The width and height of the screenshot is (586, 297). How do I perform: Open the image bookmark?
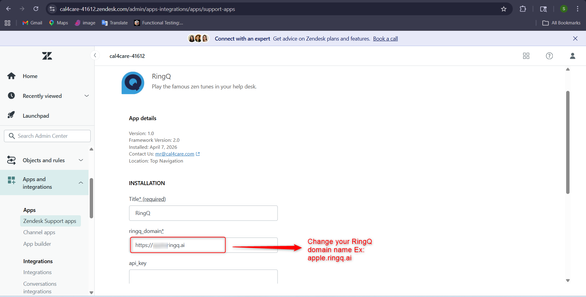click(85, 23)
